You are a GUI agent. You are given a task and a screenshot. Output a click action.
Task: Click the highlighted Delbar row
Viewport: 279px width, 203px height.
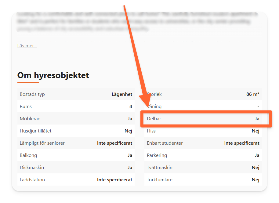pos(203,119)
